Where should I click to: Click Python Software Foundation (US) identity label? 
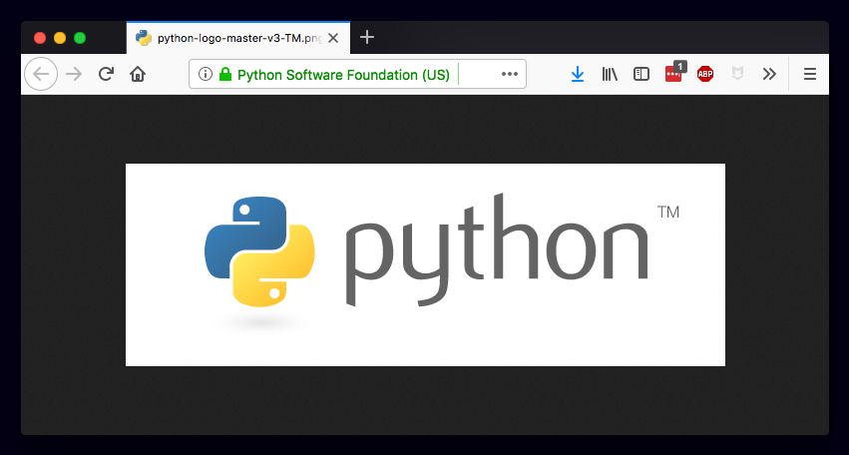click(x=343, y=74)
